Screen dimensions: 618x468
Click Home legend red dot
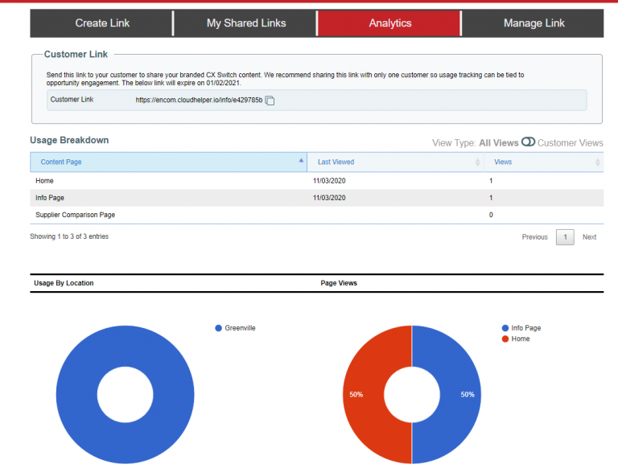click(505, 339)
